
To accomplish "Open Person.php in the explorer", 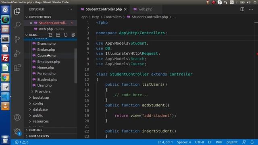I will tap(46, 74).
